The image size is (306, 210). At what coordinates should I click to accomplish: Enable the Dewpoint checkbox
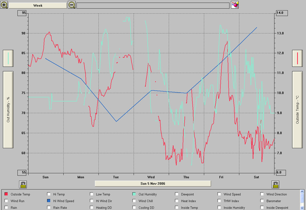tap(177, 194)
